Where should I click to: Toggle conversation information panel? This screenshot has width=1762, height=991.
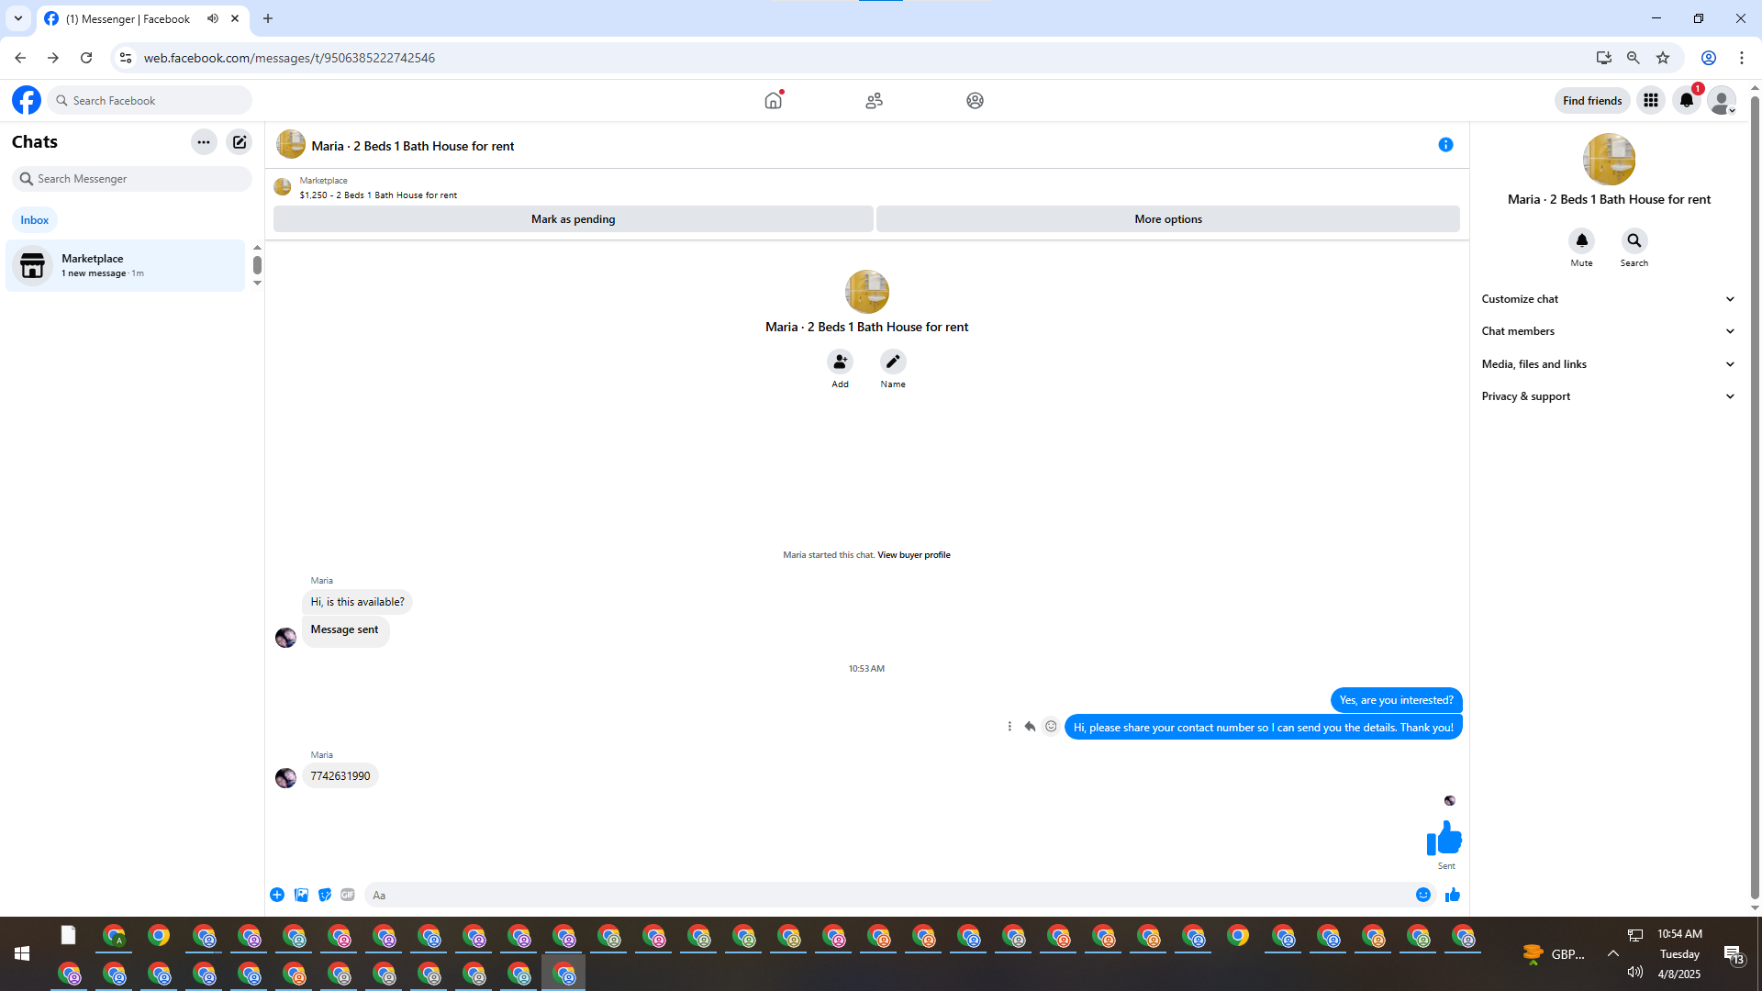[x=1445, y=145]
